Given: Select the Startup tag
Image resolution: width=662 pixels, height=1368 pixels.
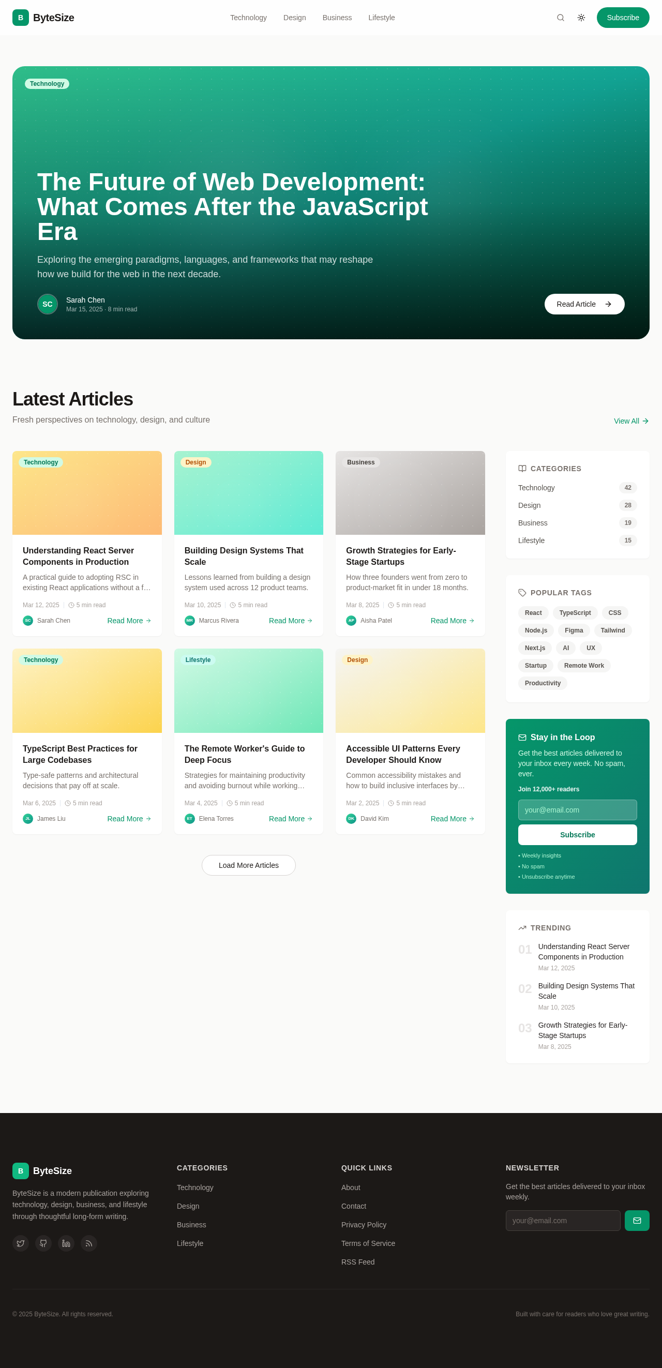Looking at the screenshot, I should click(535, 666).
